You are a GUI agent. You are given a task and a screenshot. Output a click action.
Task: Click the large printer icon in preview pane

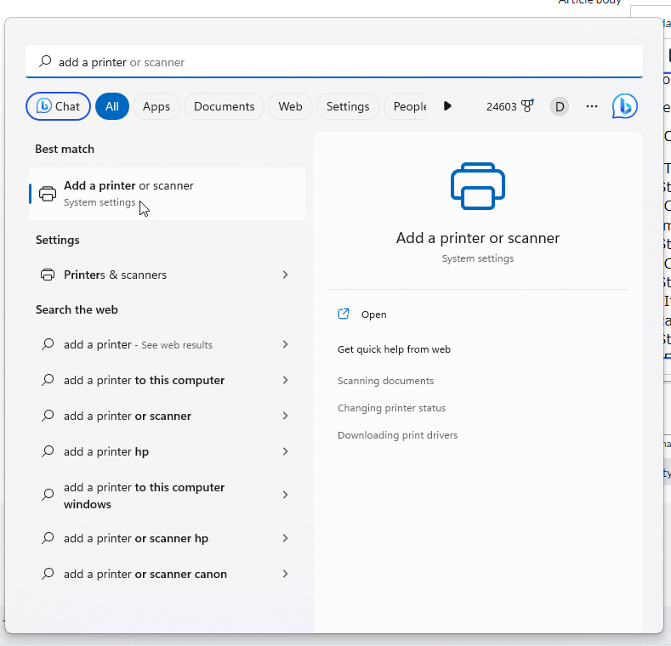[x=477, y=185]
